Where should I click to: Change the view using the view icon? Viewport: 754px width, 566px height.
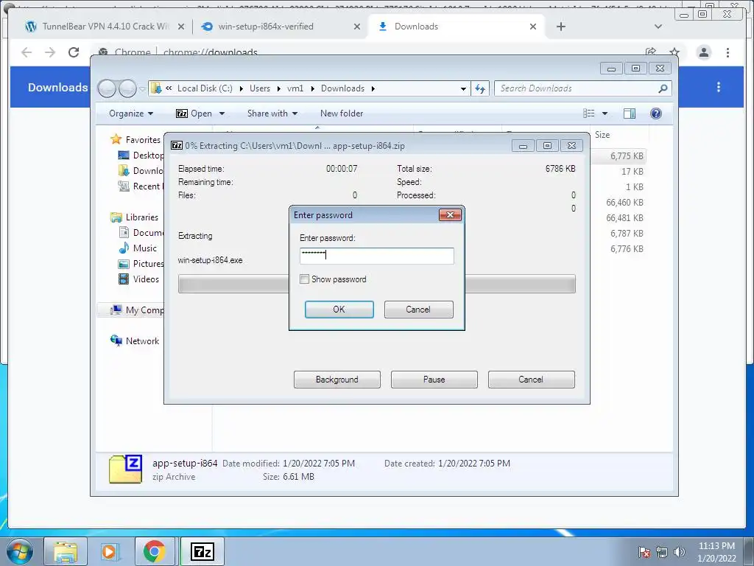coord(588,113)
